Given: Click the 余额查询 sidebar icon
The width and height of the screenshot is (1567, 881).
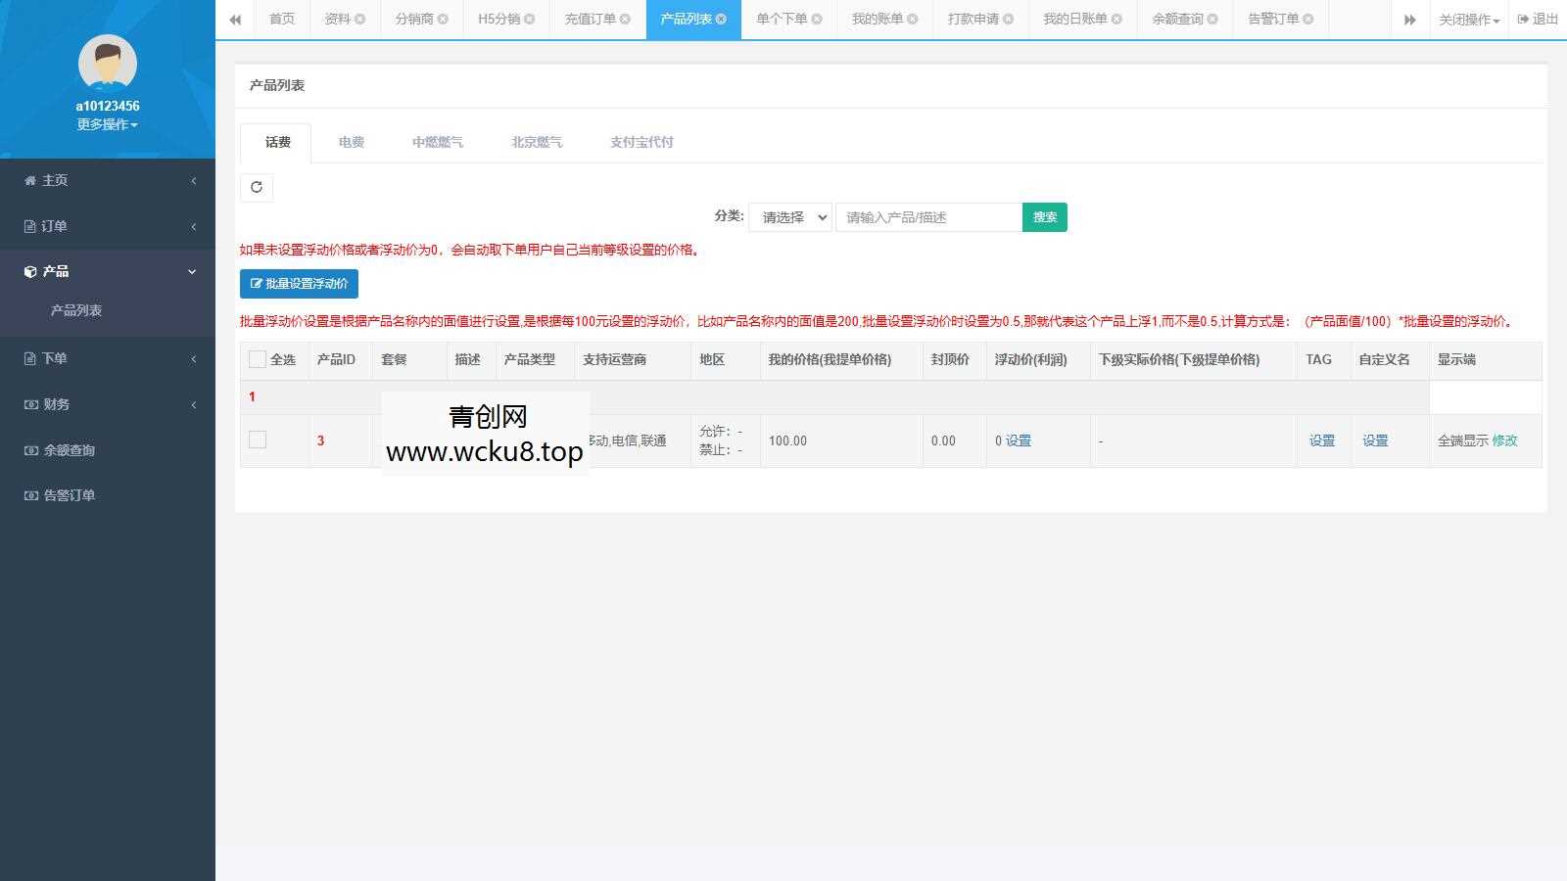Looking at the screenshot, I should coord(29,450).
